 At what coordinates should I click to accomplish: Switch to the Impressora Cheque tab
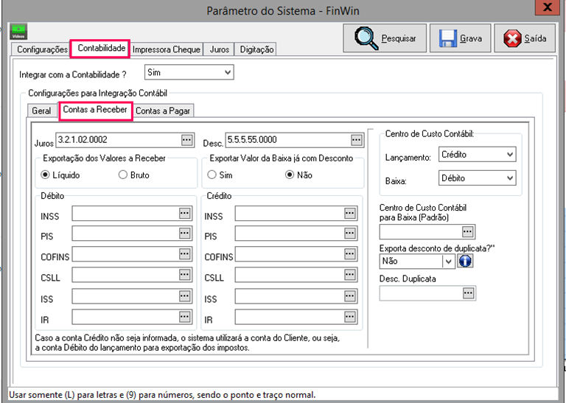point(167,49)
